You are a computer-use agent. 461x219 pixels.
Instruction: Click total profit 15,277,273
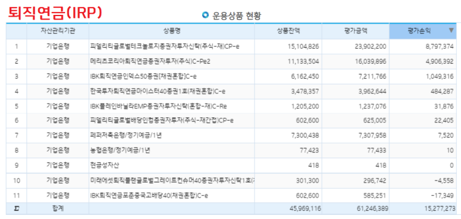pyautogui.click(x=440, y=209)
